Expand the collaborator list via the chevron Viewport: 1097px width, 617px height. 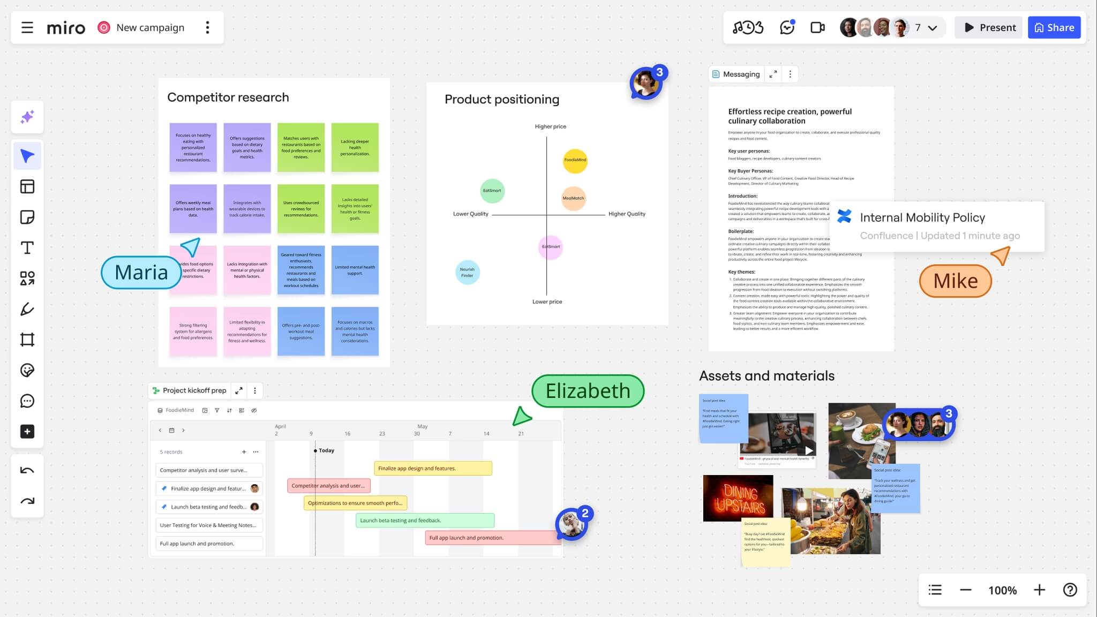point(933,27)
